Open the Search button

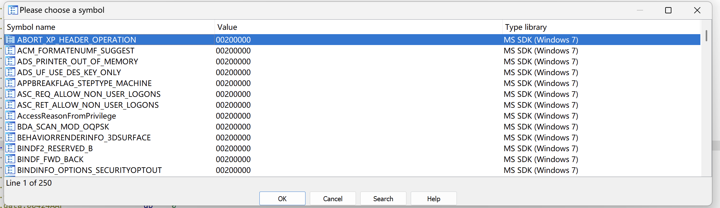pyautogui.click(x=383, y=199)
